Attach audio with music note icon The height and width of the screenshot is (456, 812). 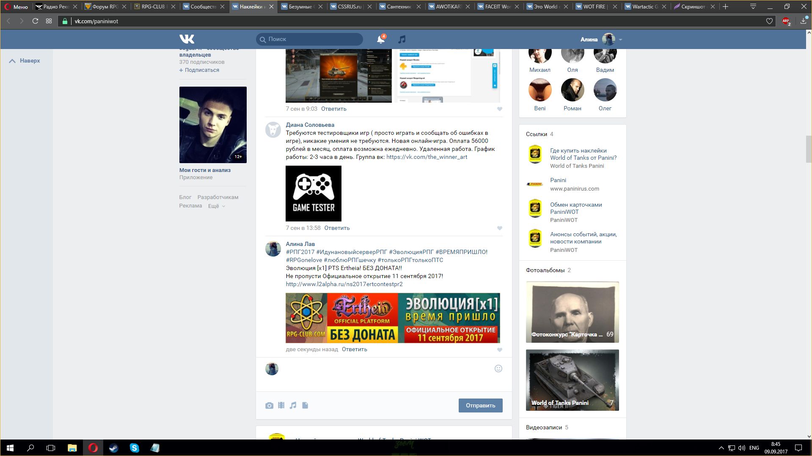293,405
